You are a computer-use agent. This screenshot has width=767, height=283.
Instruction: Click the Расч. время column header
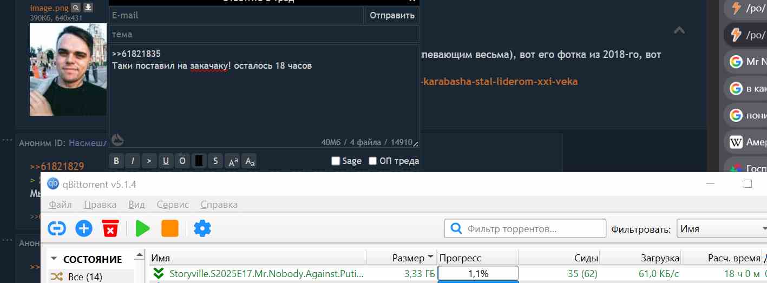pos(721,258)
